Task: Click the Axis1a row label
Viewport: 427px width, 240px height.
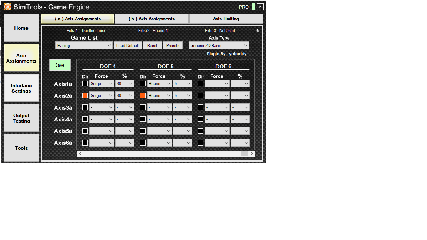Action: click(63, 84)
